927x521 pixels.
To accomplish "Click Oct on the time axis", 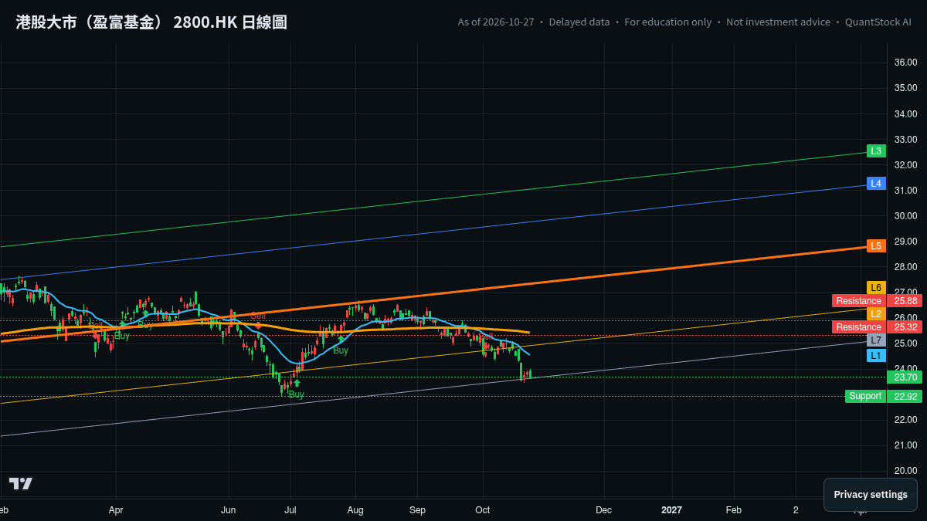I will [x=483, y=510].
